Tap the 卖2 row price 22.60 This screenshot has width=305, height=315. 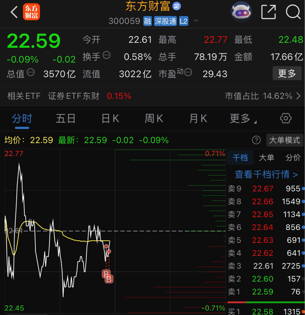263,279
